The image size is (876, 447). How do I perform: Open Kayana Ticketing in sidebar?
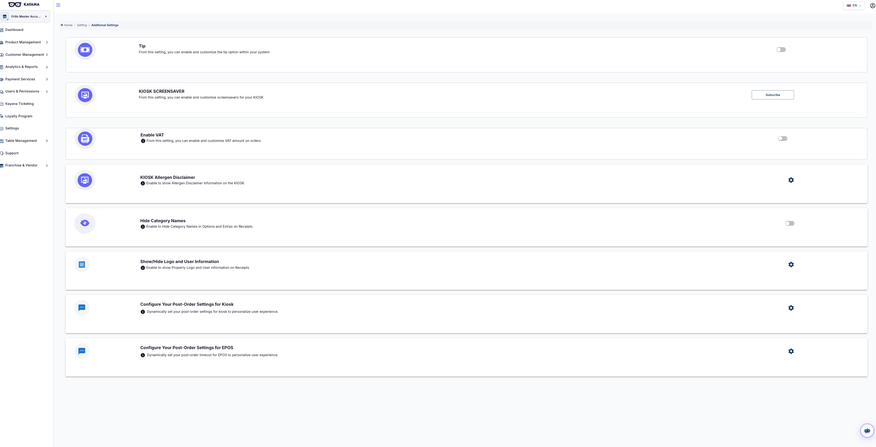(19, 104)
